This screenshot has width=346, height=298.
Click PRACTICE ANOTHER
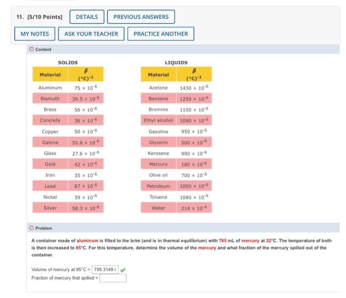pos(161,34)
